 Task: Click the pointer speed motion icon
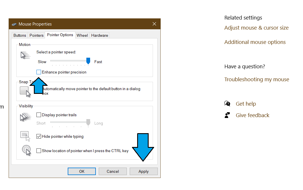pos(25,55)
